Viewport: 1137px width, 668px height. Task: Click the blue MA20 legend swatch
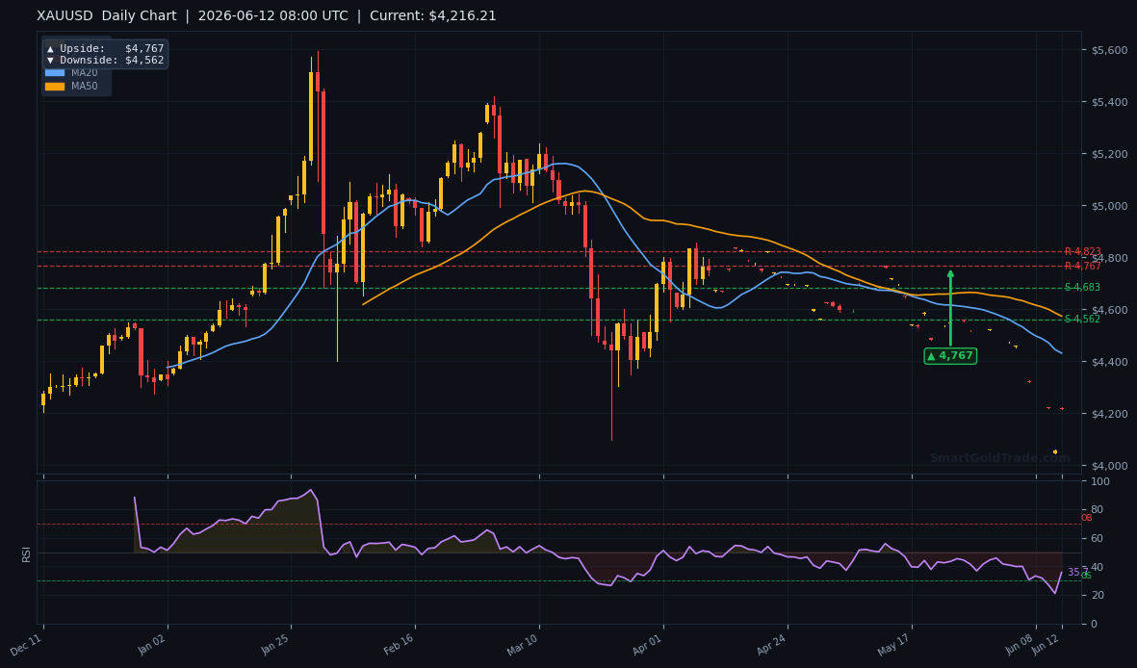(x=54, y=72)
